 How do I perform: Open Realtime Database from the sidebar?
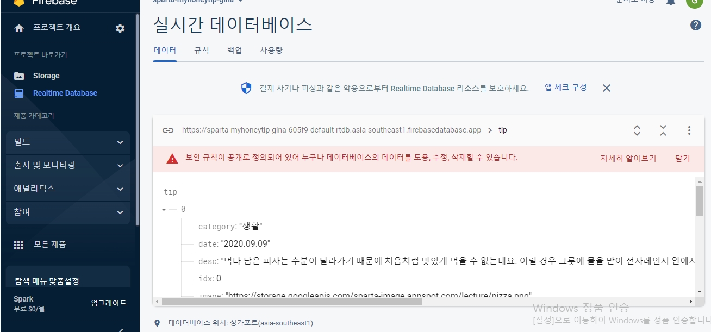[65, 93]
